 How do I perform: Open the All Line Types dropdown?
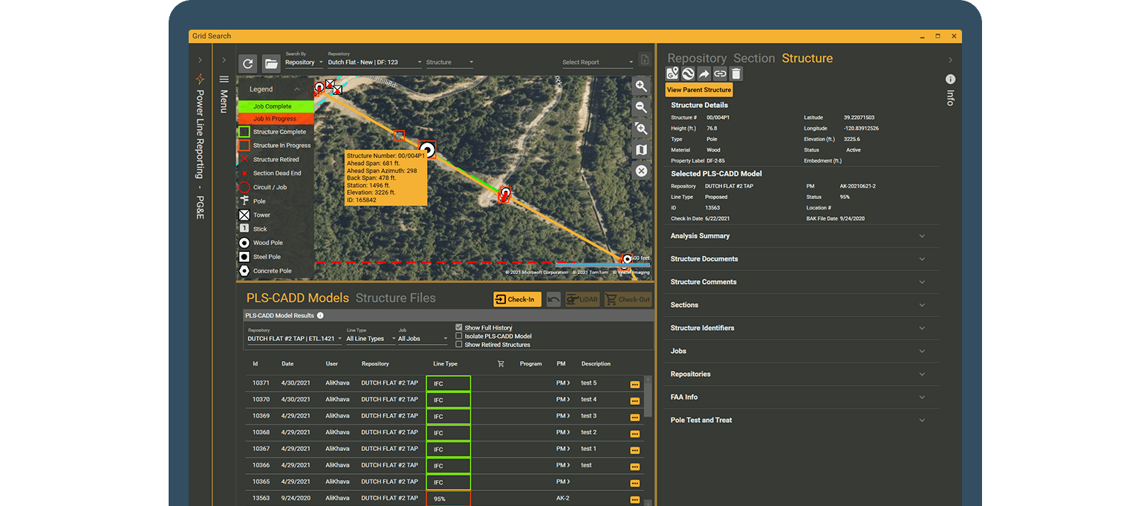[x=370, y=339]
